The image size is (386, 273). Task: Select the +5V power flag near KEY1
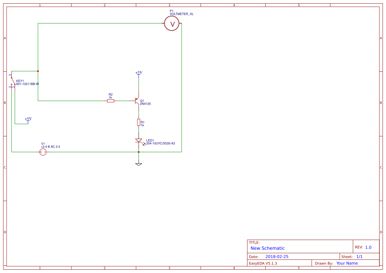tap(28, 121)
